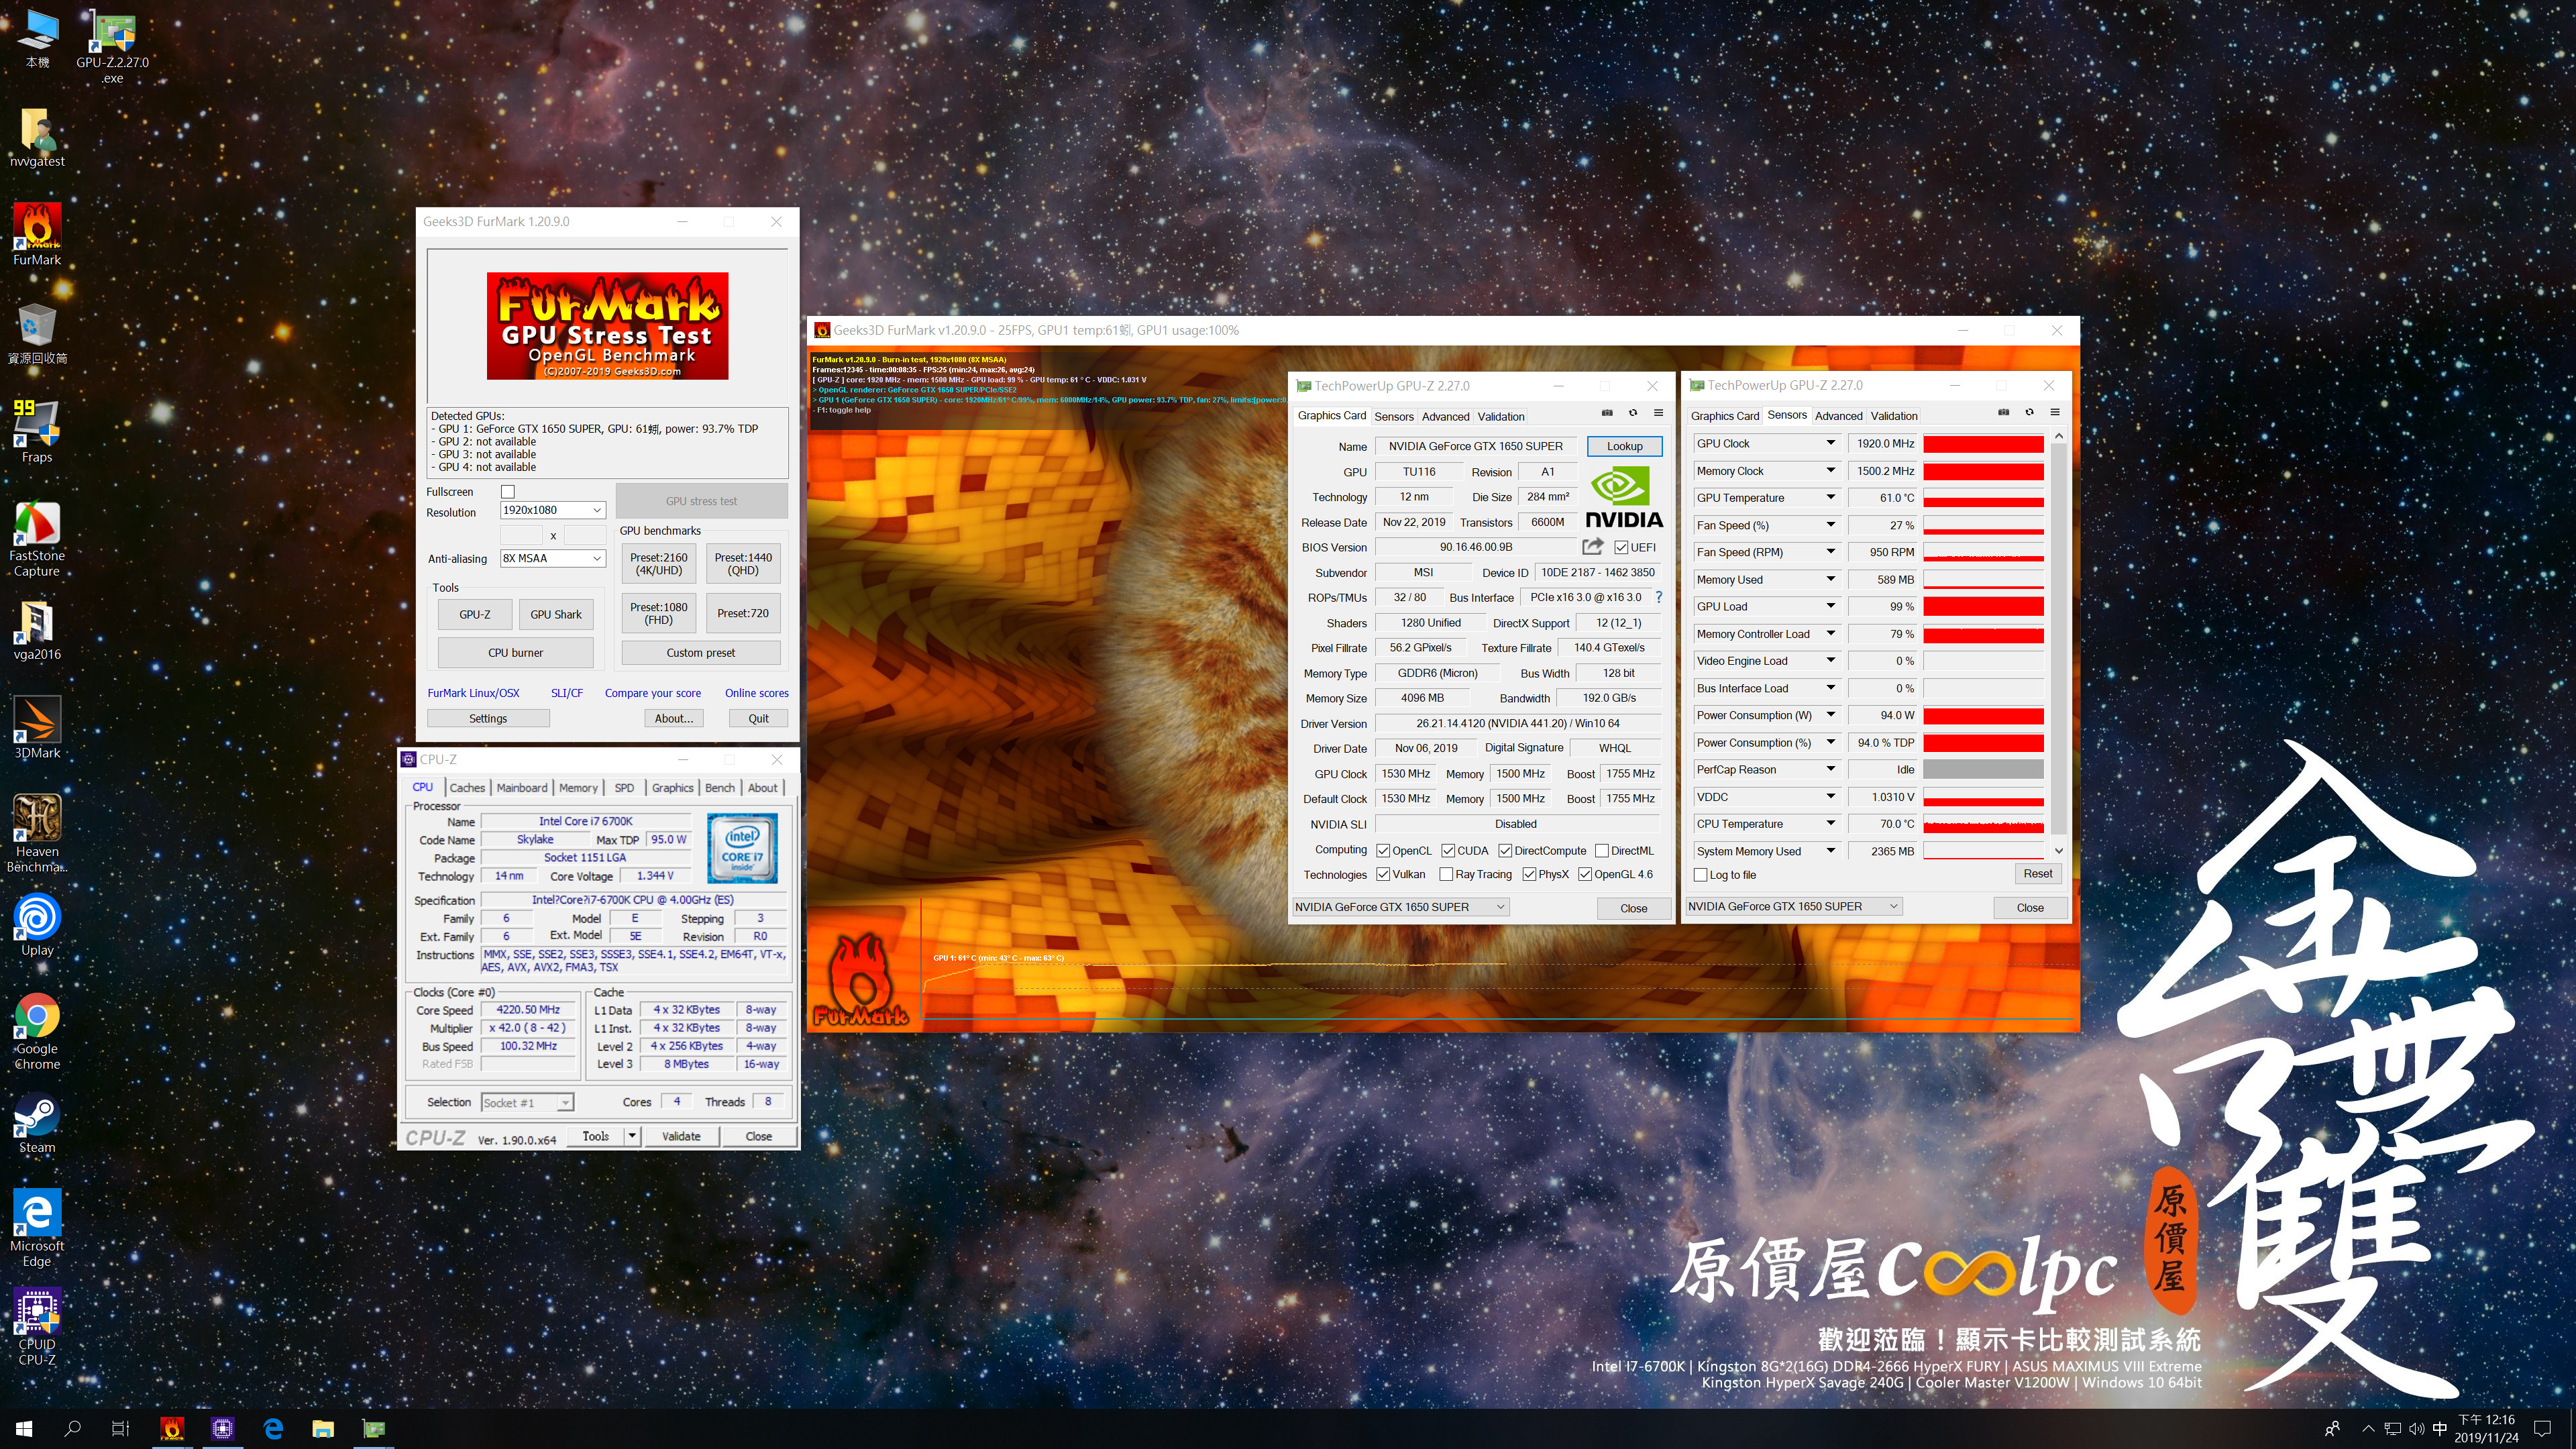Enable the Log to file checkbox
Image resolution: width=2576 pixels, height=1449 pixels.
1700,875
